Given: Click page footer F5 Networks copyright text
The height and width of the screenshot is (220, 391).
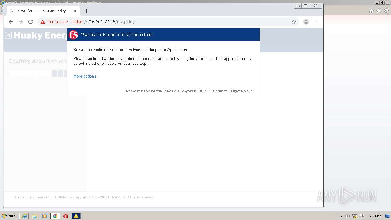Looking at the screenshot, I should click(84, 197).
